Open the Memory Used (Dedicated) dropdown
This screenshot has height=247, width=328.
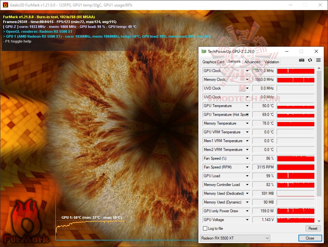click(247, 193)
